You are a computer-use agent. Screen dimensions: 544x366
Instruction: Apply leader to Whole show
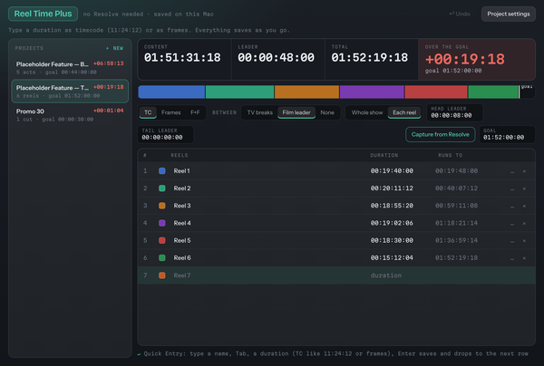coord(367,112)
